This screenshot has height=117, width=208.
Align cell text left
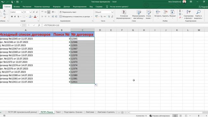click(42, 17)
